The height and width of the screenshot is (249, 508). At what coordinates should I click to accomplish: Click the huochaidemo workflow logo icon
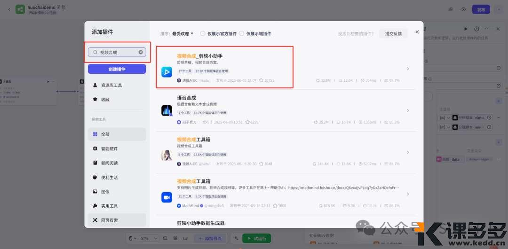click(20, 9)
